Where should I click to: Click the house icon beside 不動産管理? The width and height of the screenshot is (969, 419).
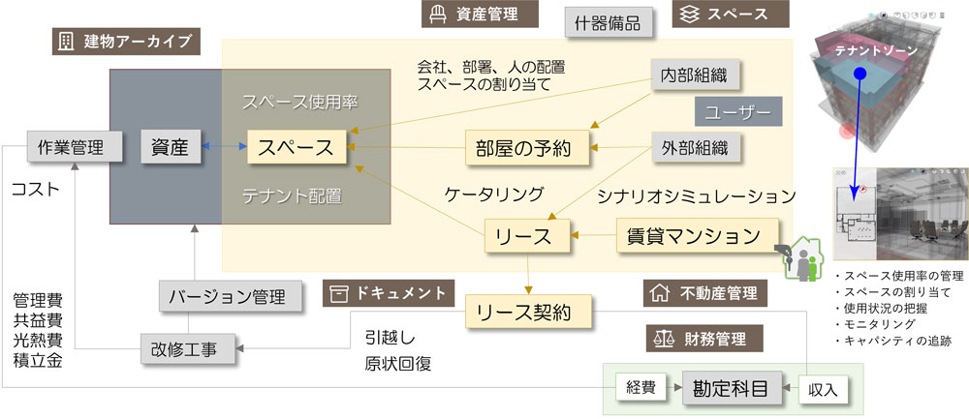[x=659, y=292]
